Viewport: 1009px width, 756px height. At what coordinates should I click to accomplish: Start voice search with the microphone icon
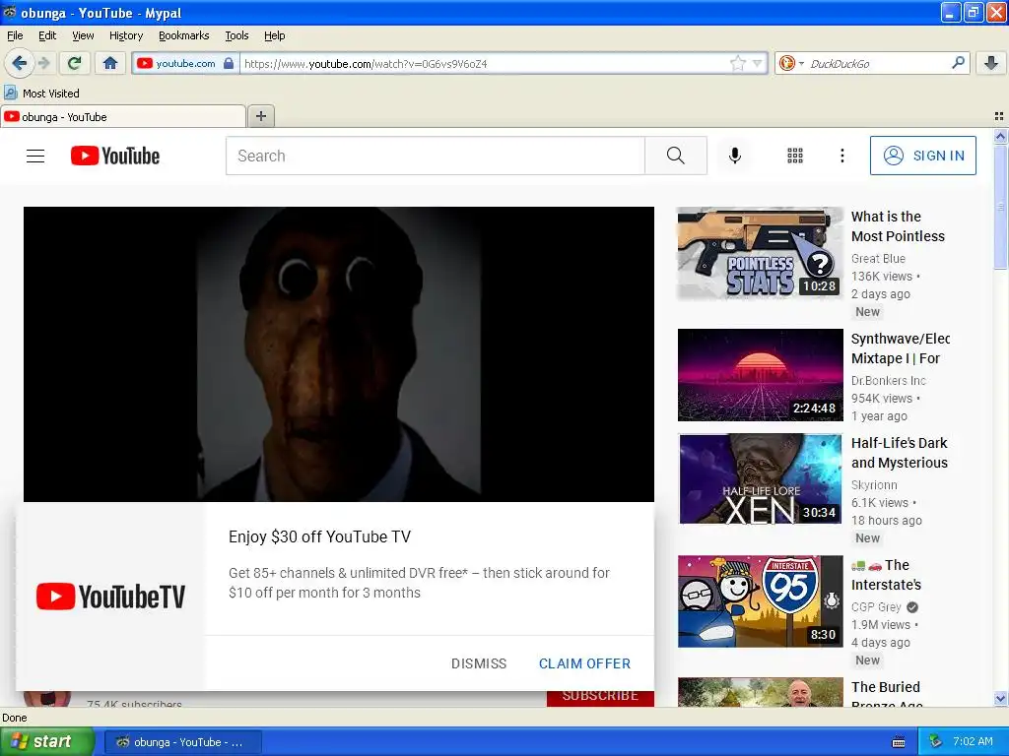click(x=735, y=156)
